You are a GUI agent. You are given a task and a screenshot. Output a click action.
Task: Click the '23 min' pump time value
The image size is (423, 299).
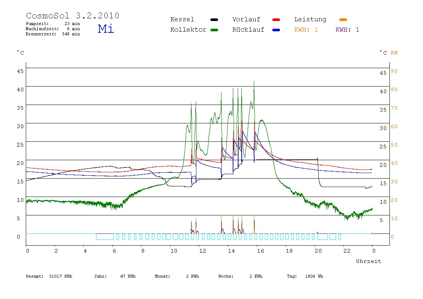pos(72,24)
